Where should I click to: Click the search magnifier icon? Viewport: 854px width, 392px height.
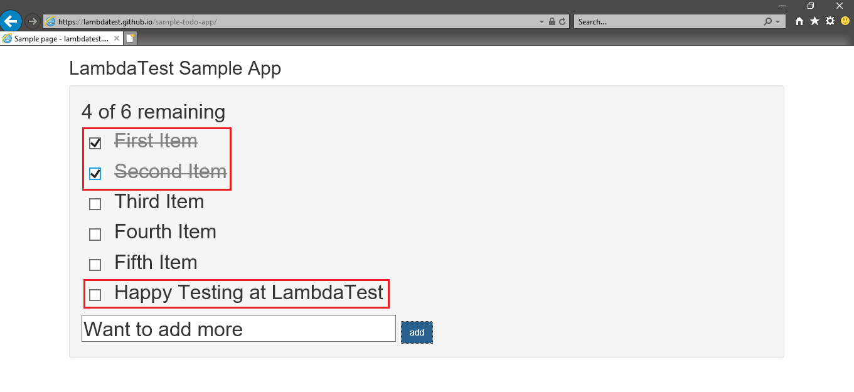point(768,21)
